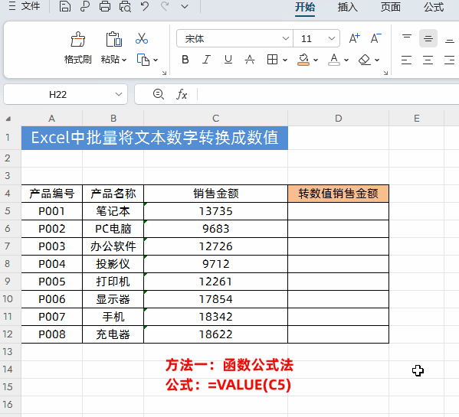Image resolution: width=459 pixels, height=417 pixels.
Task: Select the cell containing 18622
Action: pyautogui.click(x=216, y=334)
